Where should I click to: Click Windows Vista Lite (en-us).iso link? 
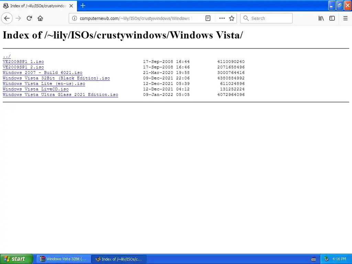[x=44, y=84]
